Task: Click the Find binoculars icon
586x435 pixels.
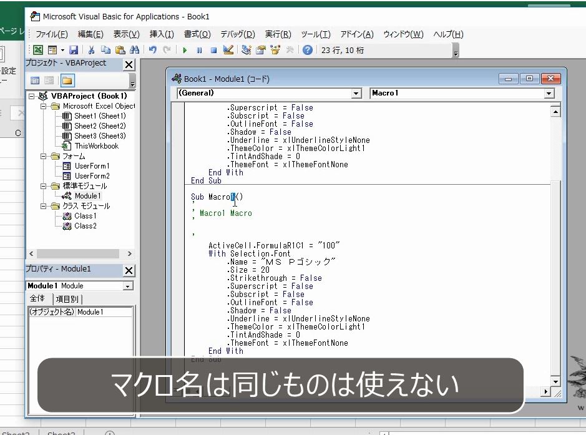Action: 135,50
